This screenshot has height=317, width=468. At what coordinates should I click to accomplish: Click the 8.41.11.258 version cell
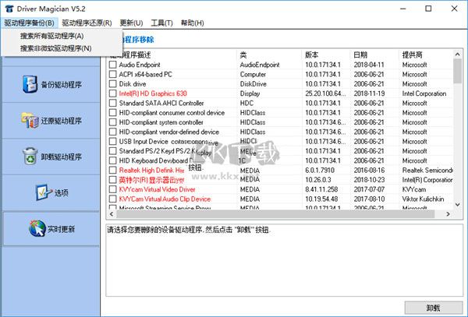tap(321, 189)
